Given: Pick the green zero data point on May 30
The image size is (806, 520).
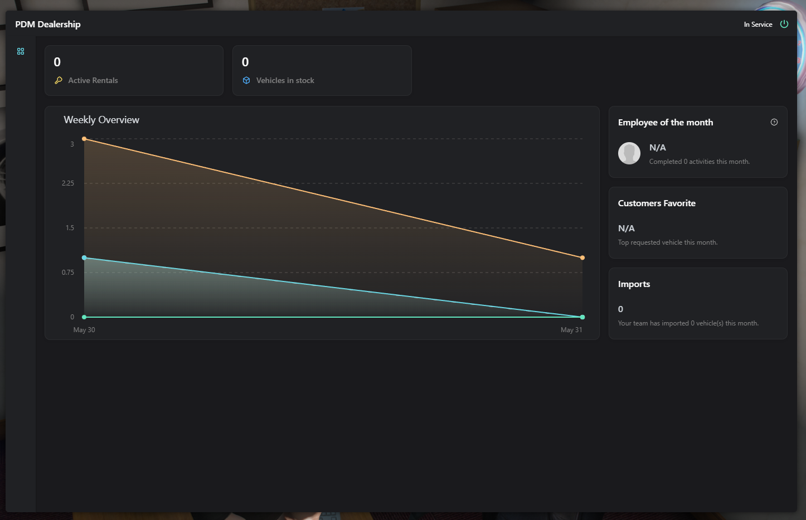Looking at the screenshot, I should (84, 317).
